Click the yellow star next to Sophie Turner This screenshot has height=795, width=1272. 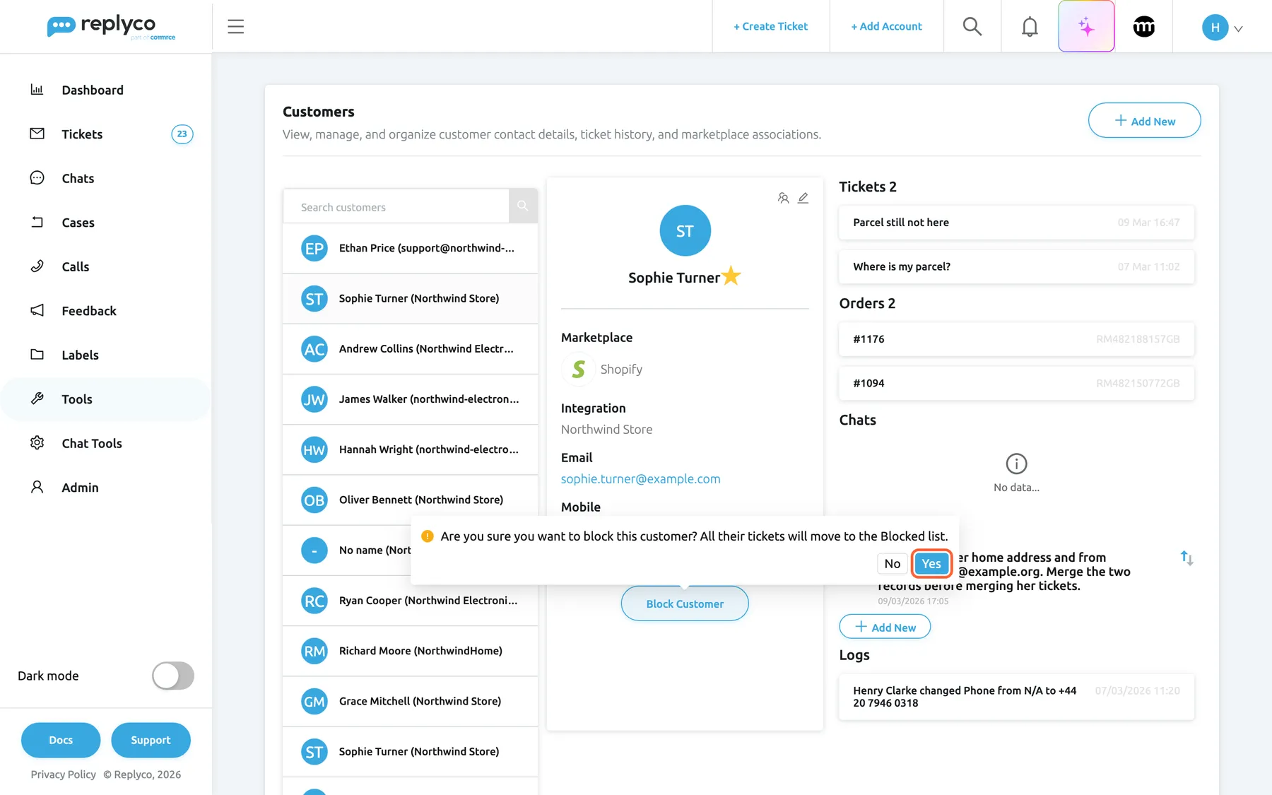(731, 276)
